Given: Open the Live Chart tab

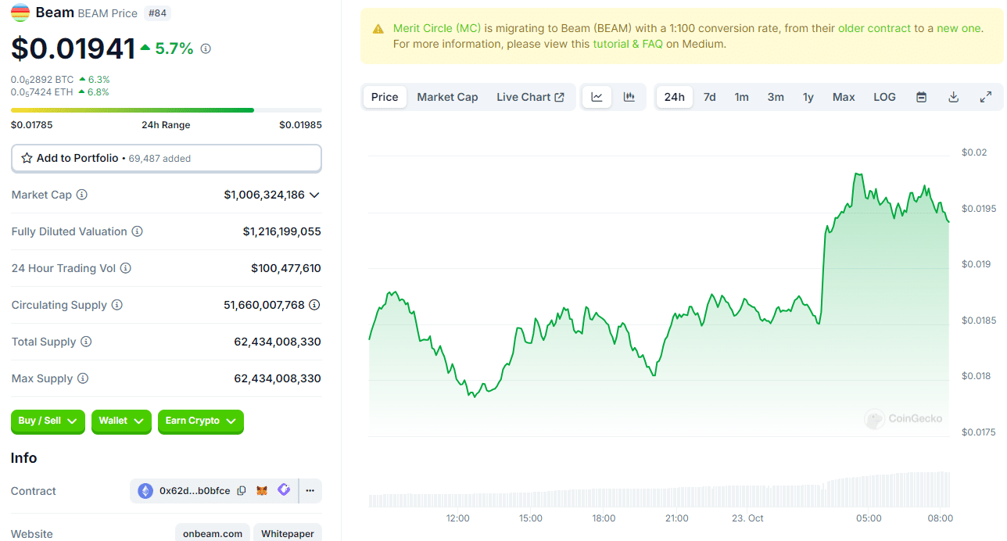Looking at the screenshot, I should click(x=530, y=97).
